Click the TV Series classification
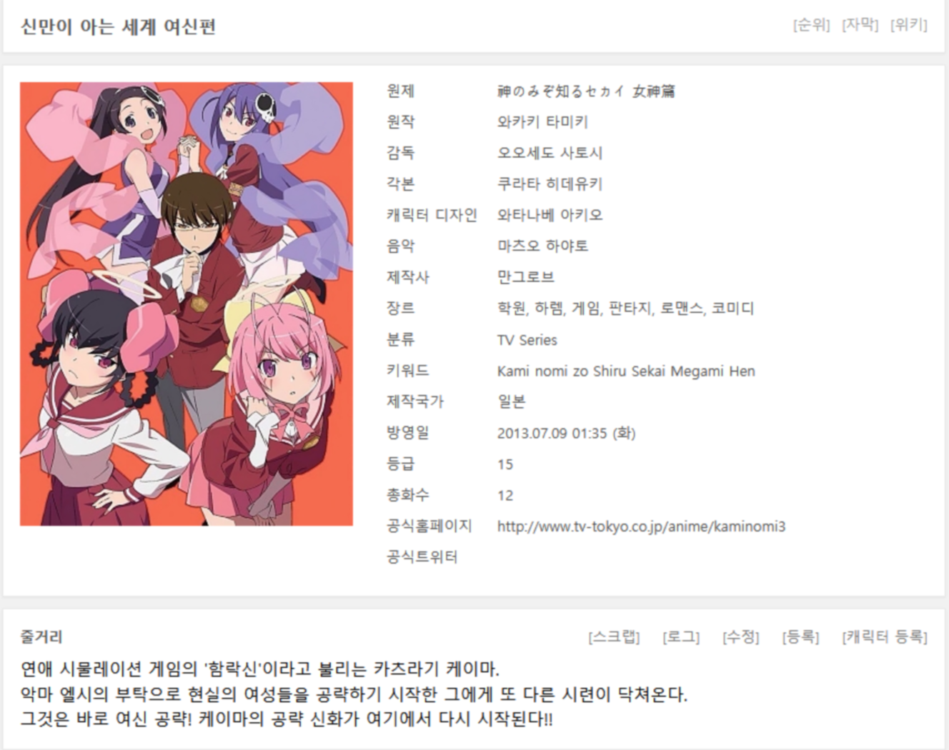 tap(527, 340)
